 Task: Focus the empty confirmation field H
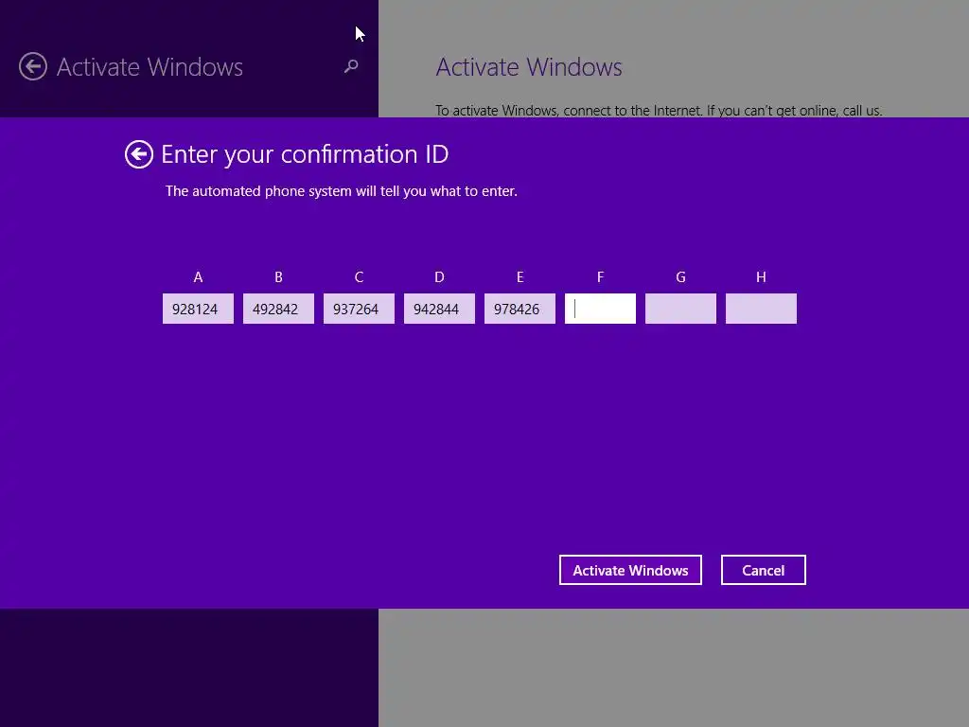point(761,309)
